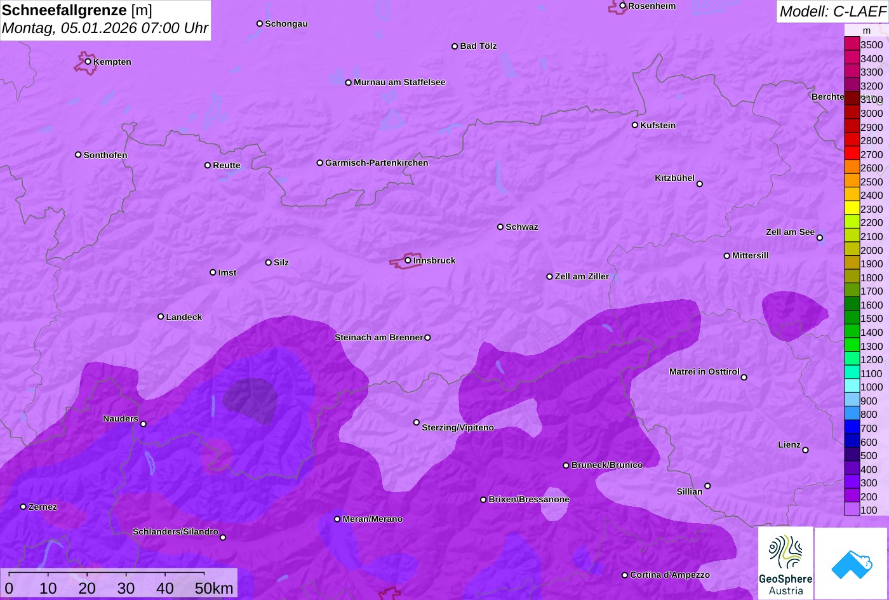Click the Silz marker dot

point(269,262)
